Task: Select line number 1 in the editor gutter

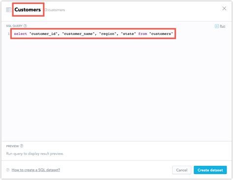Action: coord(8,34)
